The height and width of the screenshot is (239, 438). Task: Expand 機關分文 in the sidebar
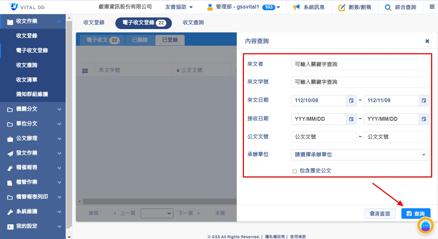click(x=33, y=109)
